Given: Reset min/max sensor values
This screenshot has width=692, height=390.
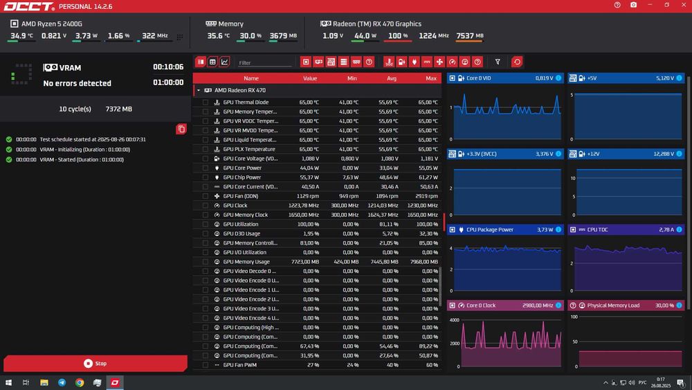Looking at the screenshot, I should click(517, 62).
